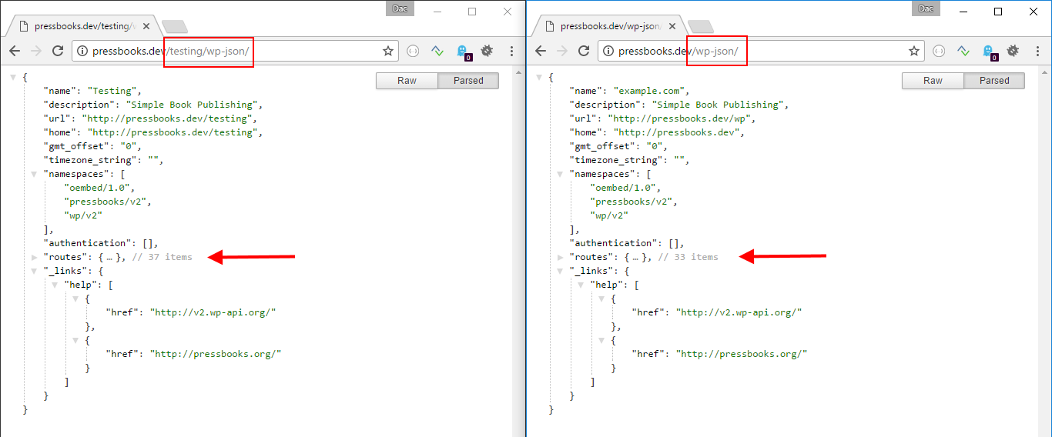Expand routes with 37 items
Screen dimensions: 1052x437
tap(35, 257)
